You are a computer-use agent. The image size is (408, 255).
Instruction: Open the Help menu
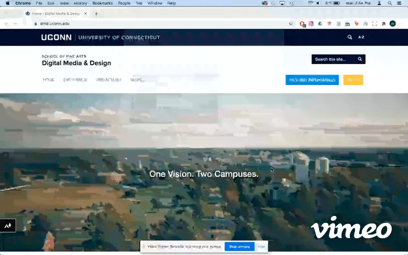pyautogui.click(x=172, y=3)
